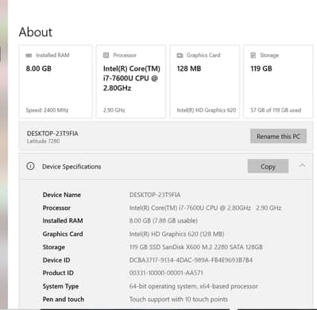The image size is (317, 310).
Task: Open the Graphics Card 128 MB card
Action: pyautogui.click(x=205, y=81)
